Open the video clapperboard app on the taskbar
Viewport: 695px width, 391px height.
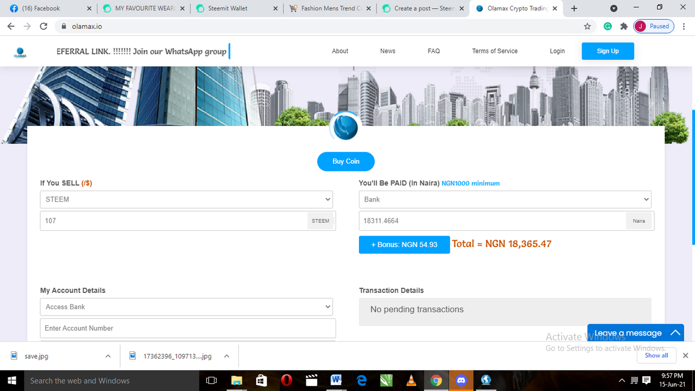[x=311, y=381]
